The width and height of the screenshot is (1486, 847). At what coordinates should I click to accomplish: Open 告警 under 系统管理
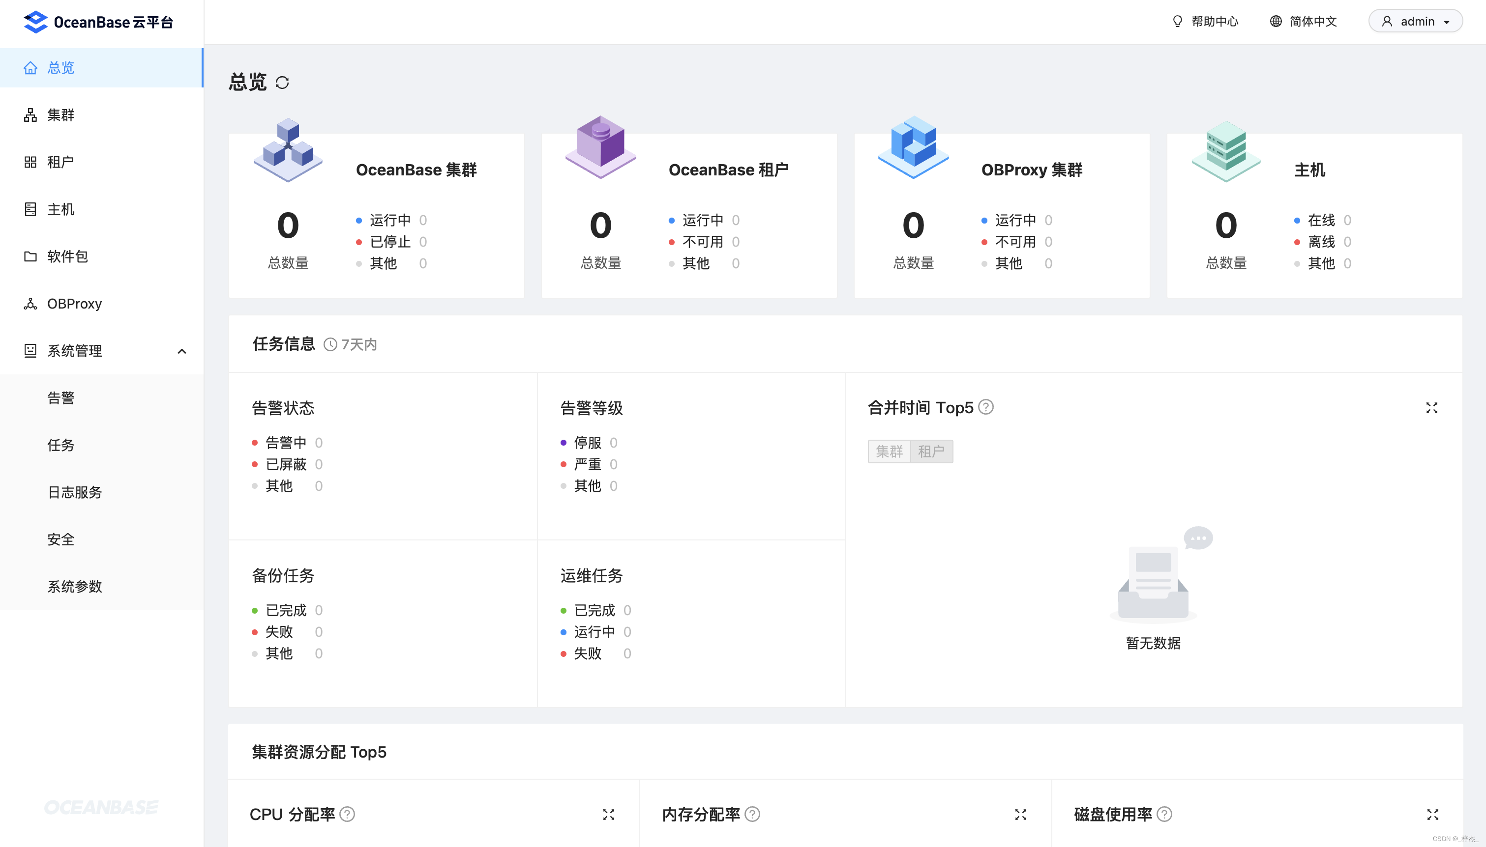point(60,398)
